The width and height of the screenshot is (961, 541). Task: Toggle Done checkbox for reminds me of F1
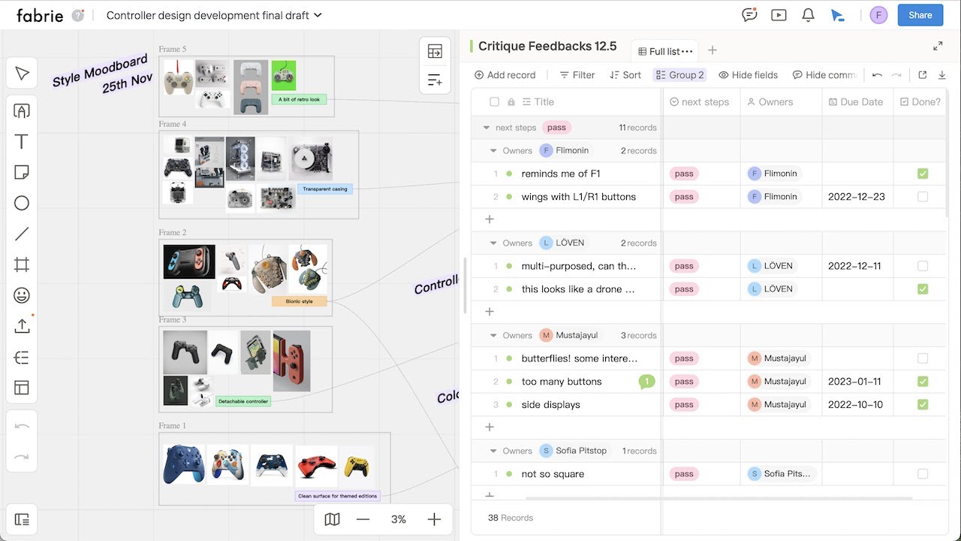(x=923, y=174)
